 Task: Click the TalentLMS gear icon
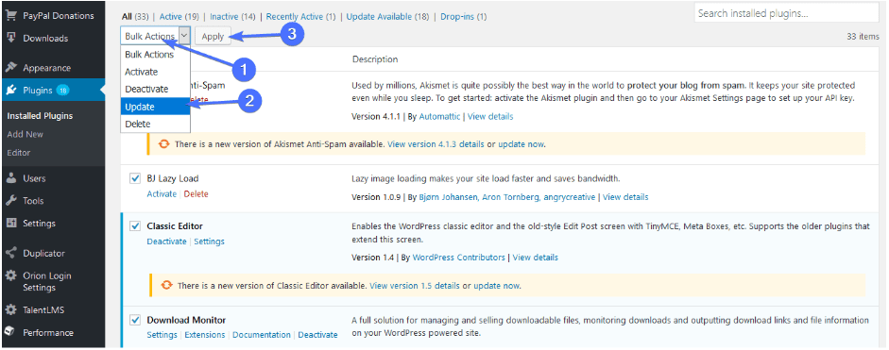(x=10, y=310)
